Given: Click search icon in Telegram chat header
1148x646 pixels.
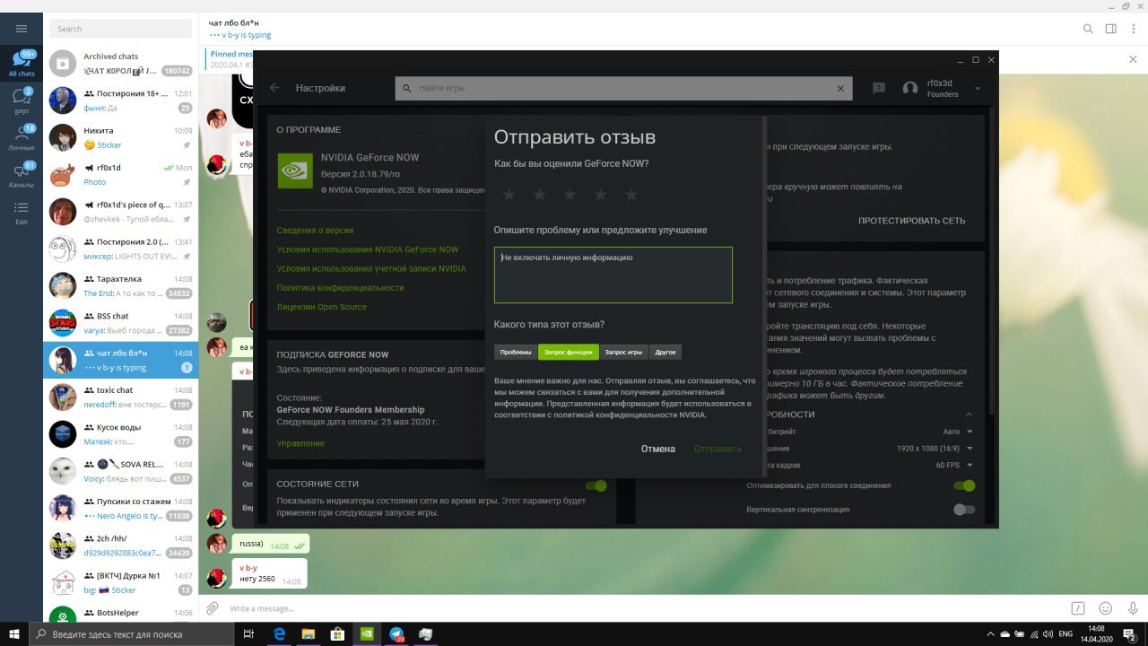Looking at the screenshot, I should coord(1088,29).
